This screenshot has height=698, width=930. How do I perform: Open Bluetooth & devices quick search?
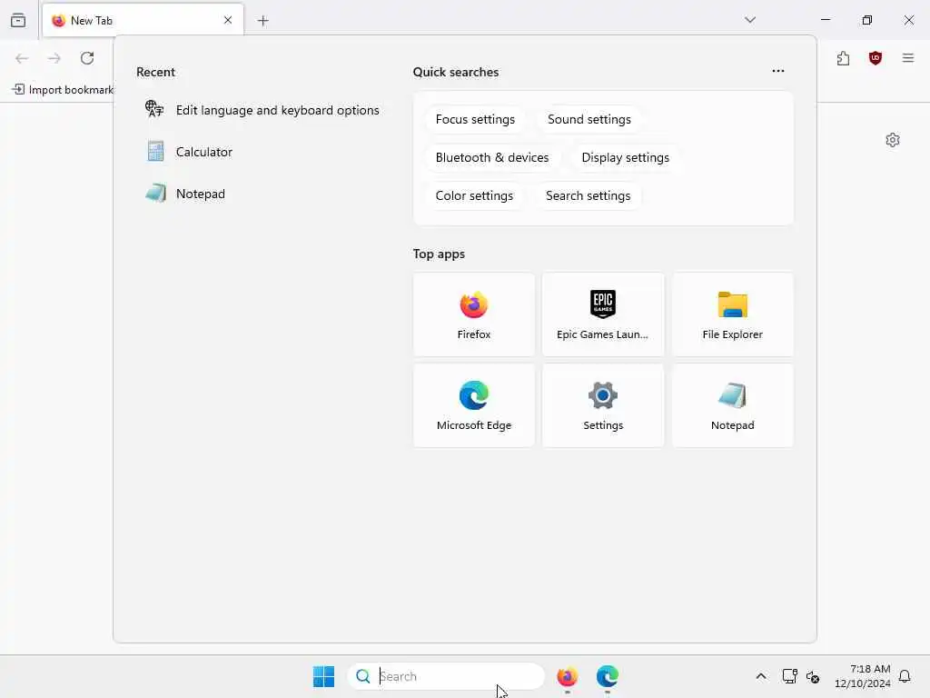coord(491,157)
